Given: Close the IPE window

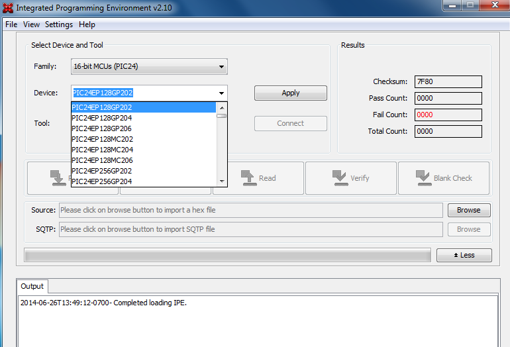Looking at the screenshot, I should coord(495,5).
